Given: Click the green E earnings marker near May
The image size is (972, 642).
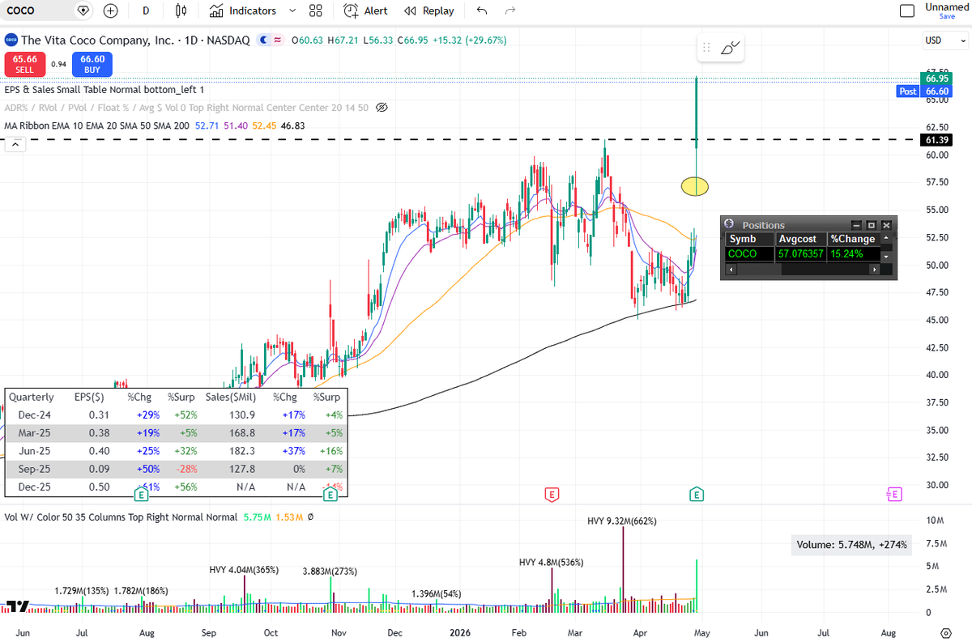Looking at the screenshot, I should coord(696,493).
